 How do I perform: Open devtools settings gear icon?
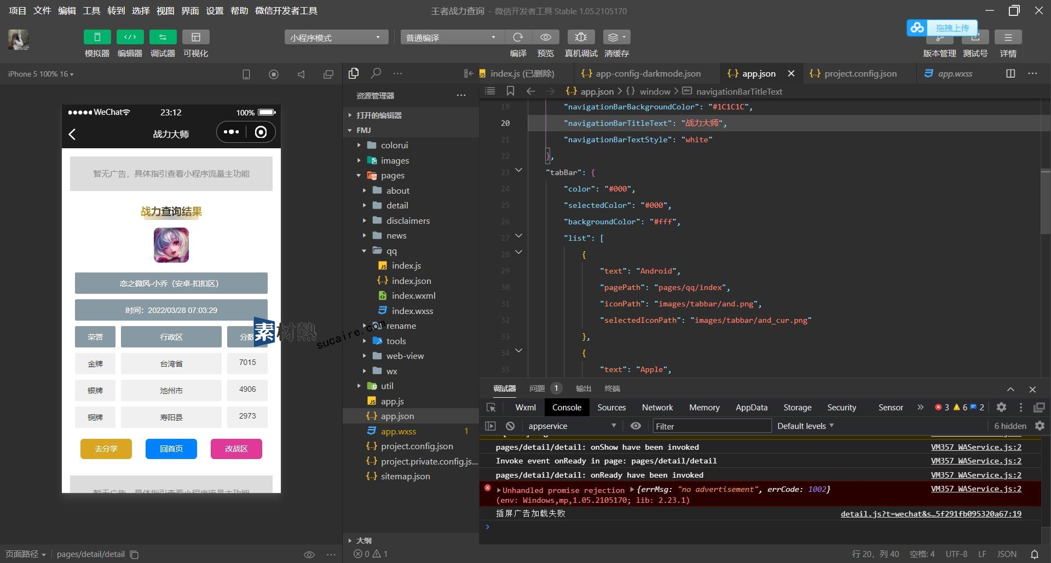1001,407
